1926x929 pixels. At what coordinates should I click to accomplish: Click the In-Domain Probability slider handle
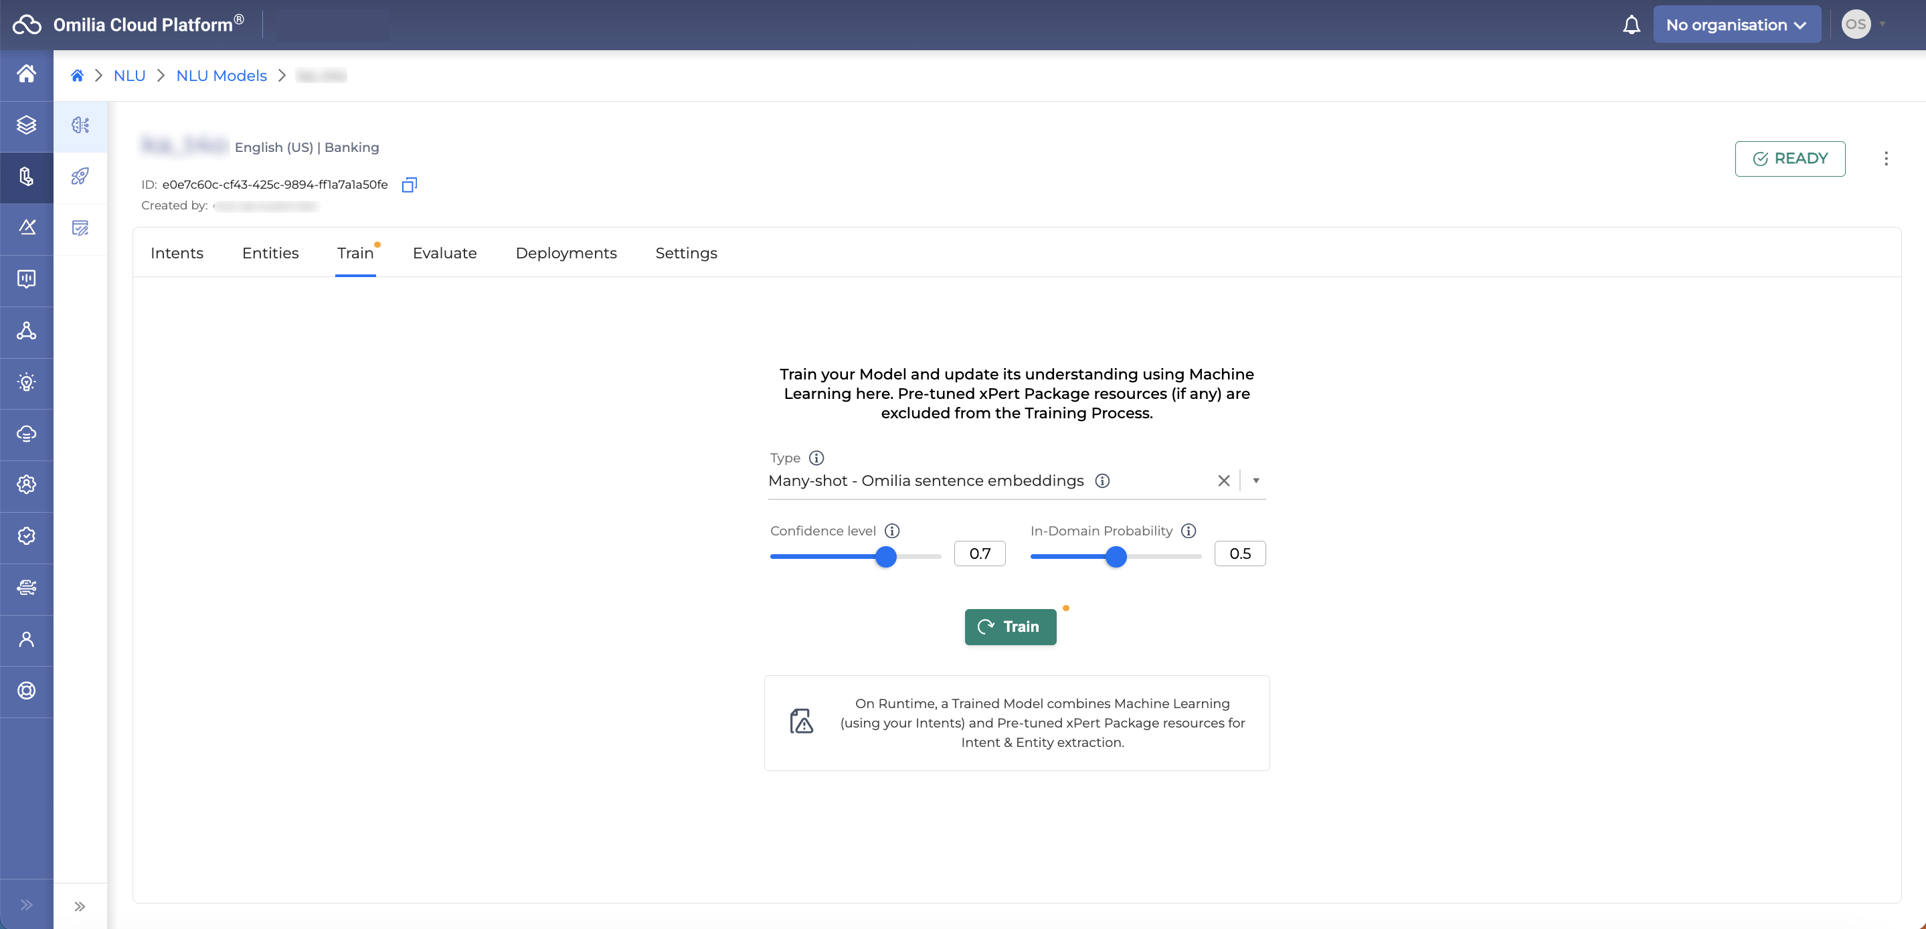(1116, 556)
